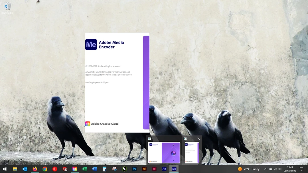Click the 'Artwork by Mario Domingos' credit text
This screenshot has width=308, height=173.
[109, 73]
